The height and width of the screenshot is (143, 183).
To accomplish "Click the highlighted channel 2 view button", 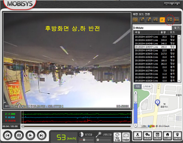I will tap(162, 20).
